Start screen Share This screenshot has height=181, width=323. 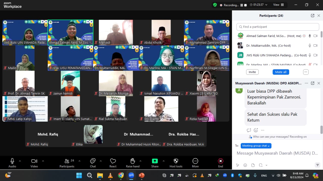pyautogui.click(x=155, y=163)
